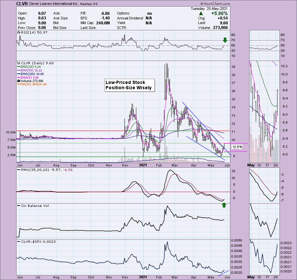The width and height of the screenshot is (297, 280).
Task: Click the Annual Dividend label
Action: pyautogui.click(x=130, y=18)
